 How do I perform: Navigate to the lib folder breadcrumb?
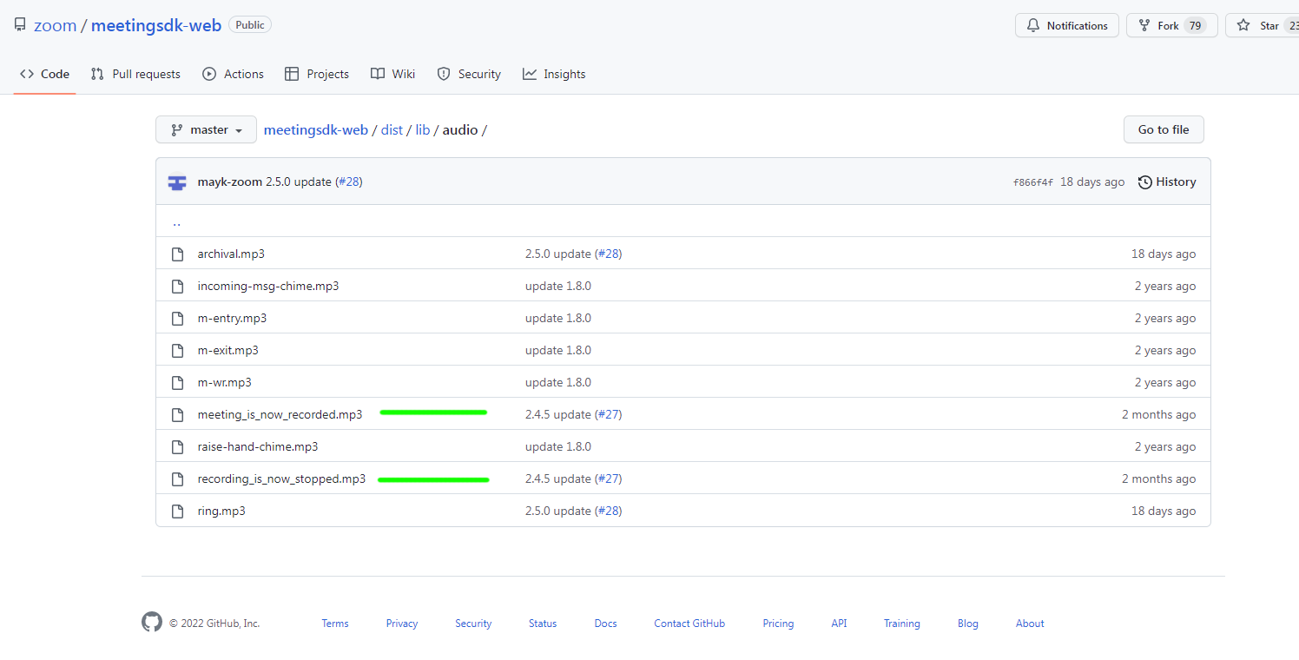(423, 129)
